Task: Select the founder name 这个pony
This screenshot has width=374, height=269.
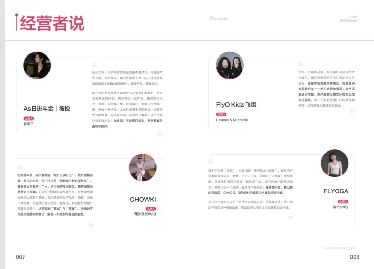Action: 340,207
